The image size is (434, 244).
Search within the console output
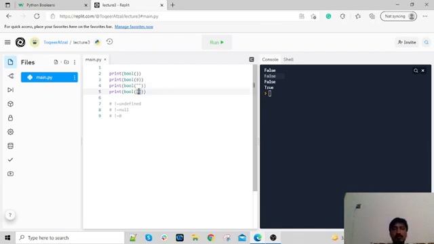click(x=416, y=70)
